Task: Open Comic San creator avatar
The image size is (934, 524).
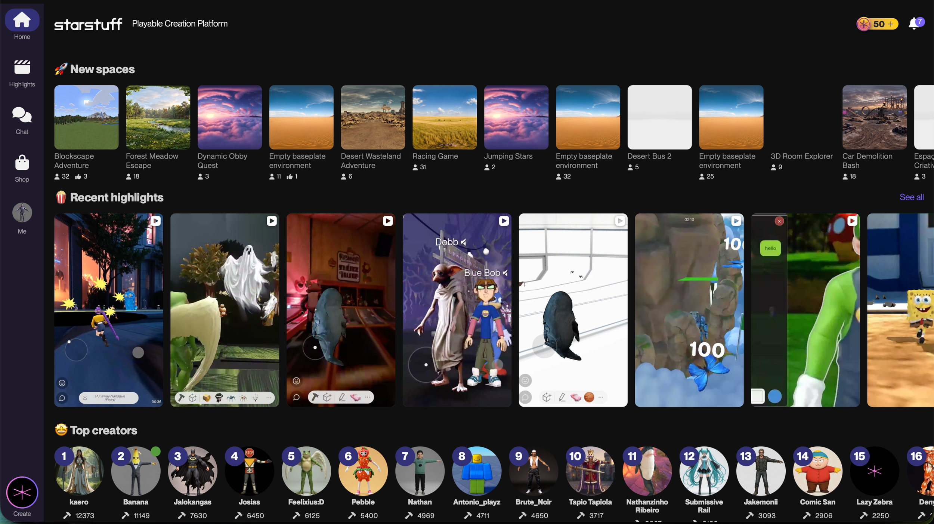Action: (817, 471)
